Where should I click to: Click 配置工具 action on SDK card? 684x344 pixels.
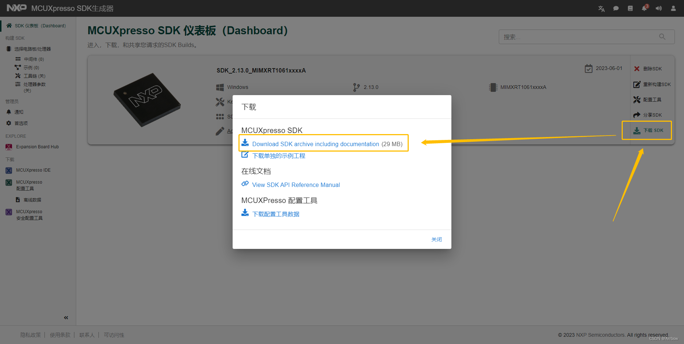(652, 99)
